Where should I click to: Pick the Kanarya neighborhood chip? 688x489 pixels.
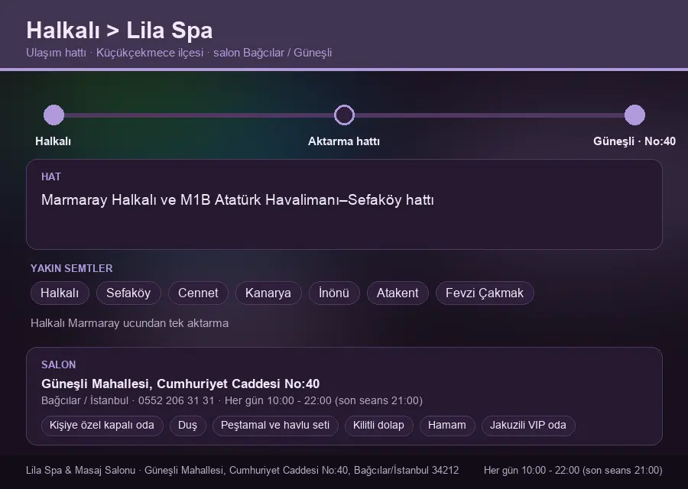tap(268, 293)
